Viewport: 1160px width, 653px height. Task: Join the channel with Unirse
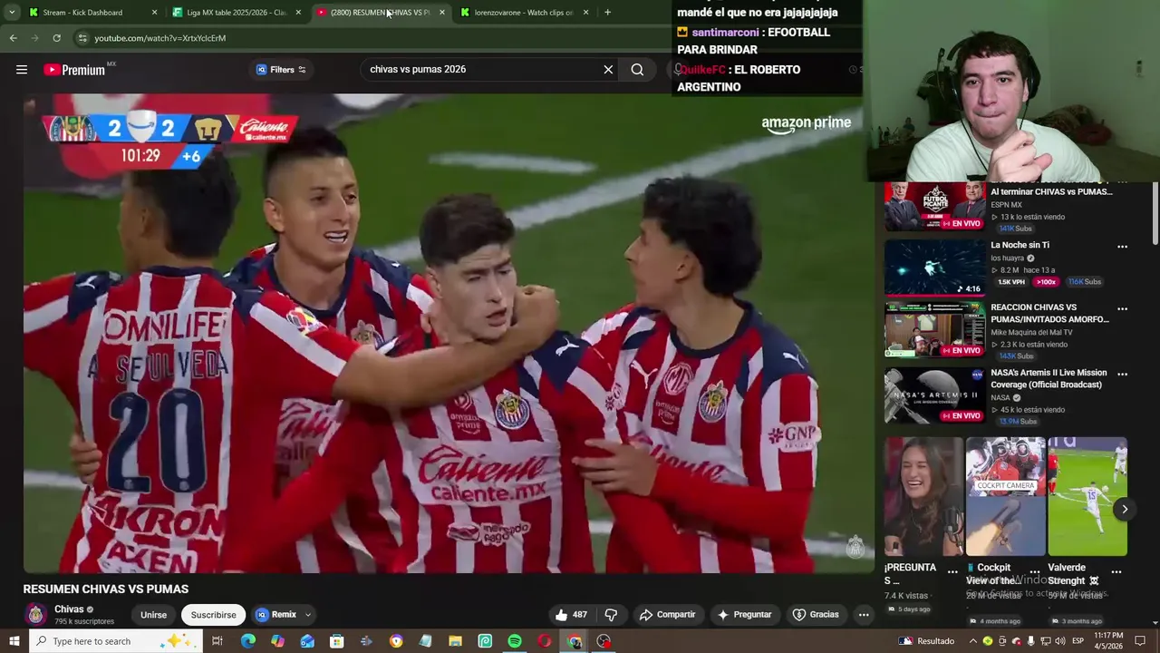153,615
